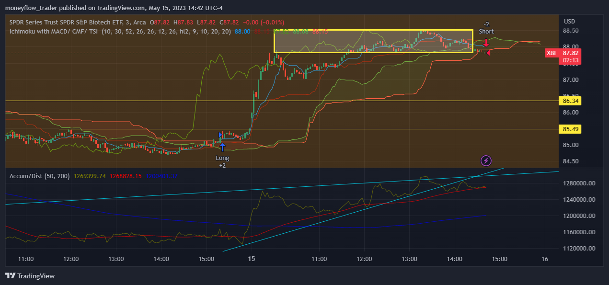The height and width of the screenshot is (285, 609).
Task: Click the 87.00 price axis label
Action: tap(571, 80)
